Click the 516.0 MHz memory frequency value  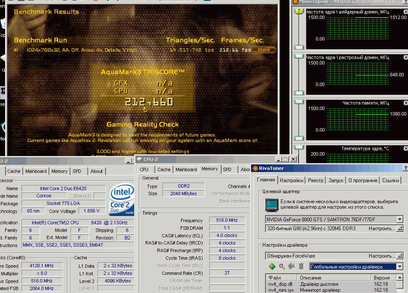pyautogui.click(x=227, y=220)
